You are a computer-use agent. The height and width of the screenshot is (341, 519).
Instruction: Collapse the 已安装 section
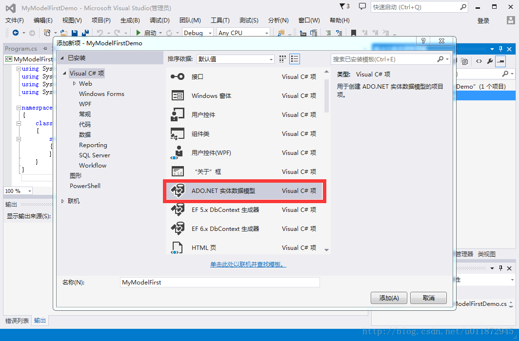(x=62, y=58)
